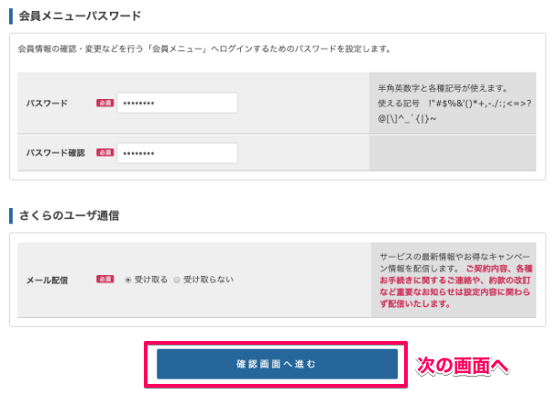Click the 必須 badge beside パスワード
This screenshot has height=395, width=559.
click(x=104, y=104)
